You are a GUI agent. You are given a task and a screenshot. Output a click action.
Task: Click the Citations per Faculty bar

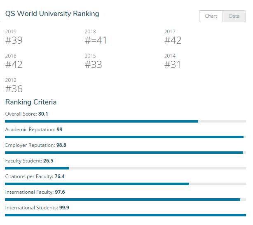tap(125, 184)
